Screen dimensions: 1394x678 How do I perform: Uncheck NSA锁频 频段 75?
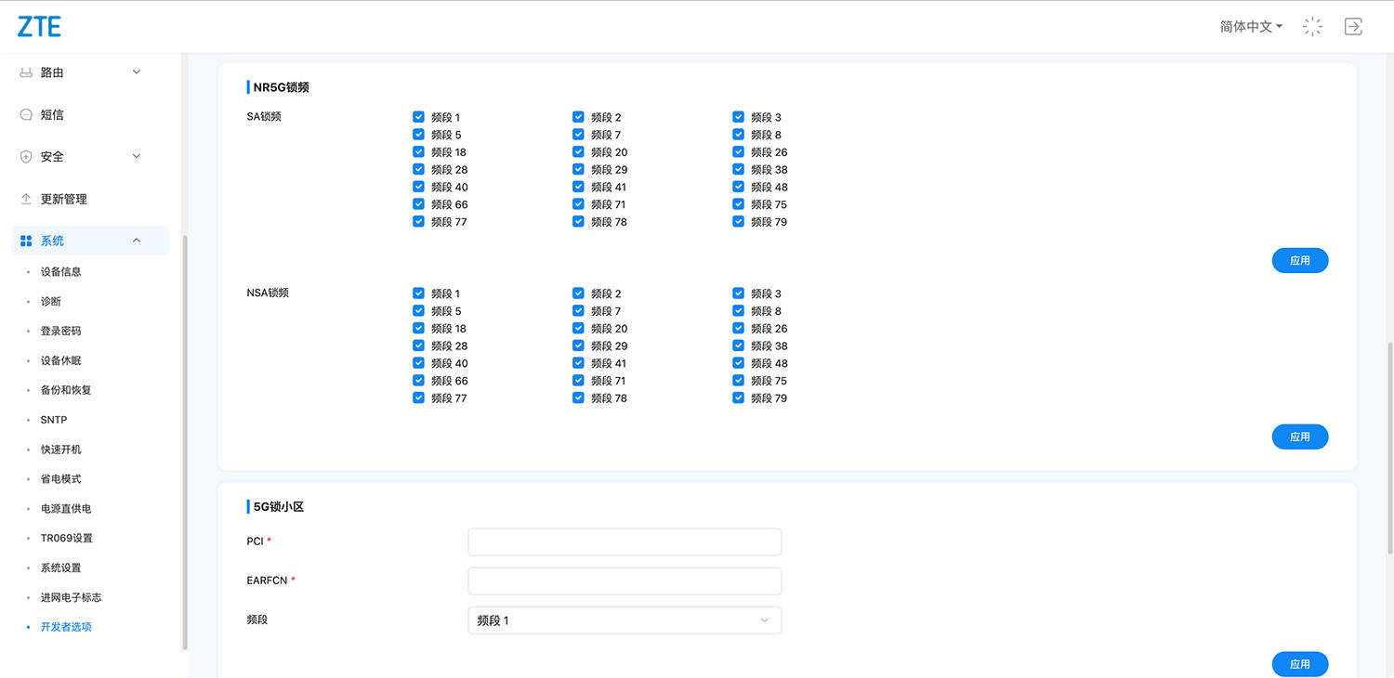738,381
